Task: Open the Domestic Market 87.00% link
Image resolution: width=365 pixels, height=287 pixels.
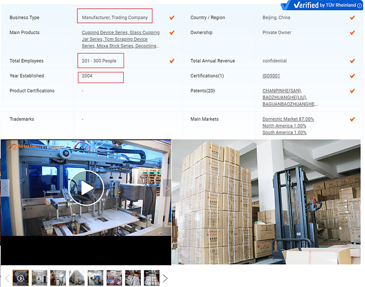Action: click(x=288, y=119)
